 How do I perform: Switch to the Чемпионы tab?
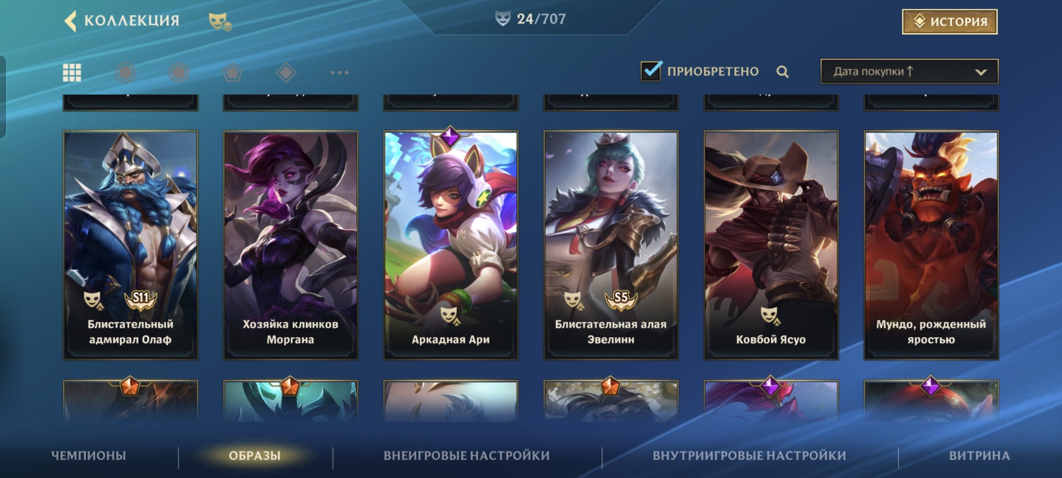88,455
